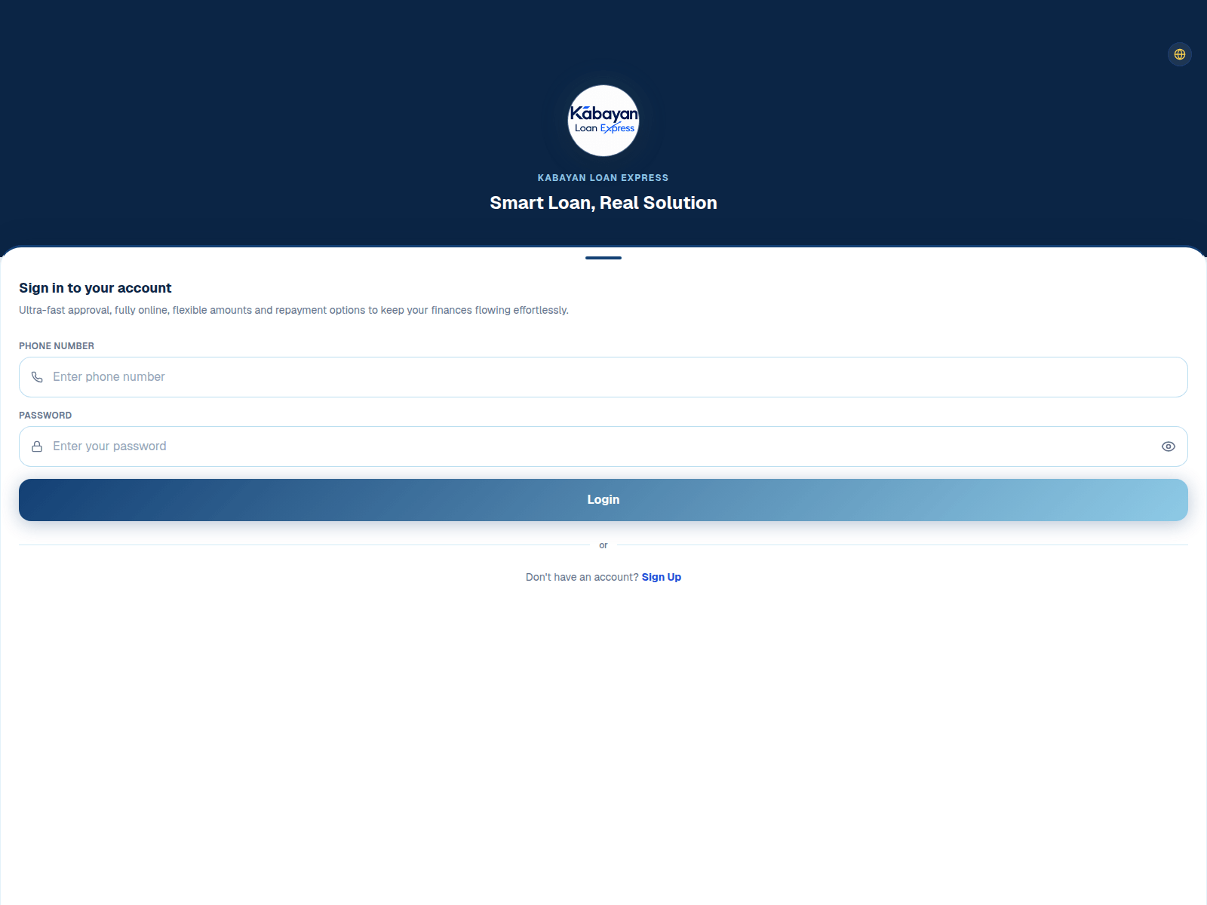1207x905 pixels.
Task: Click divider line right of 'or'
Action: [x=902, y=545]
